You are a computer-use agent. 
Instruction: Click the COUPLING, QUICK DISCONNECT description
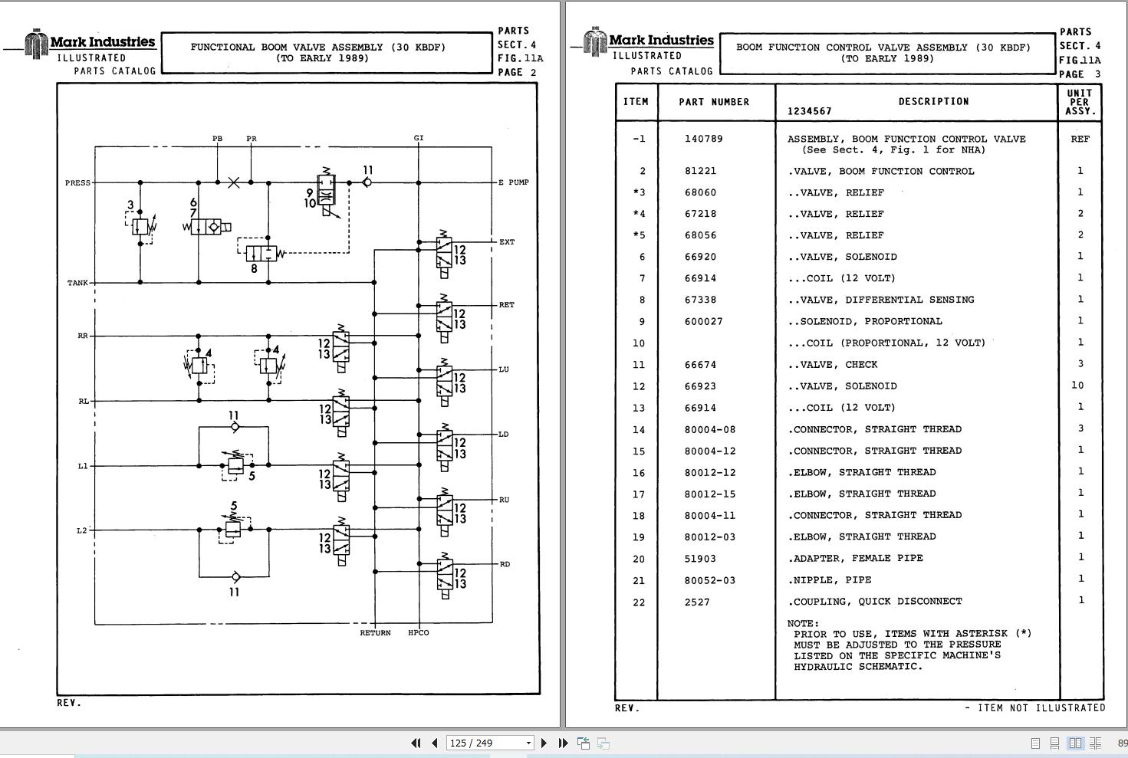[875, 602]
